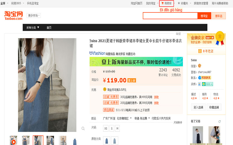Screen dimensions: 233x145
Task: Select size XS
Action: coord(106,128)
